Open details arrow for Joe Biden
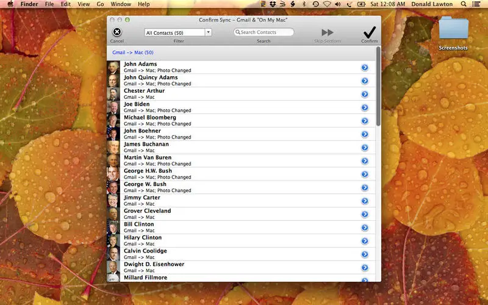The width and height of the screenshot is (488, 305). (x=365, y=108)
